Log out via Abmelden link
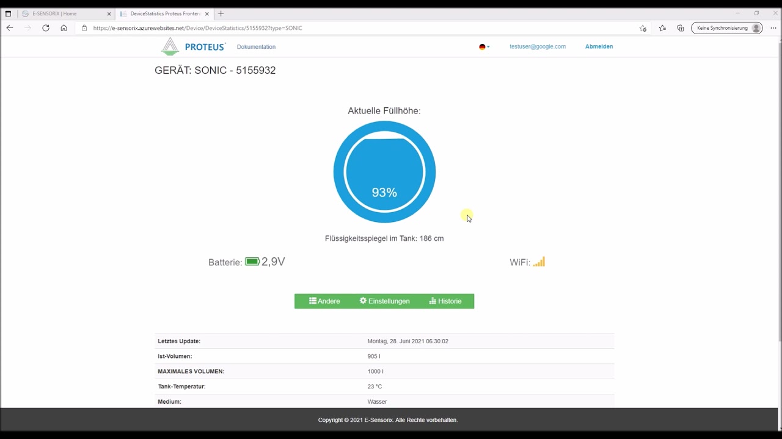Screen dimensions: 782x439 tap(599, 46)
